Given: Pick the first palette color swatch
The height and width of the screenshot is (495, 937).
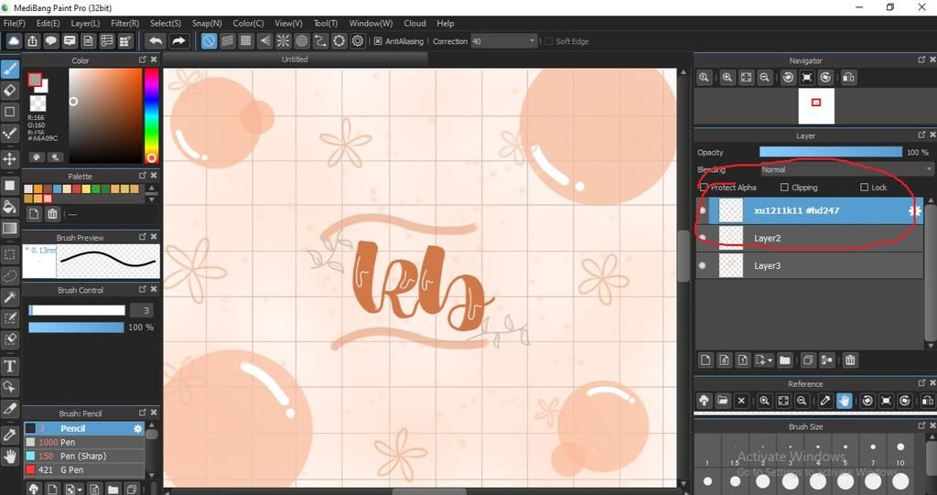Looking at the screenshot, I should [x=28, y=188].
